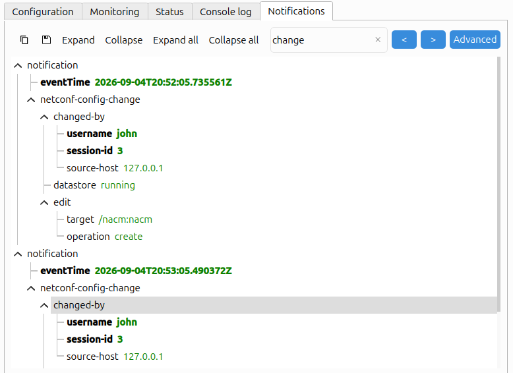This screenshot has height=373, width=513.
Task: Click Collapse all in the toolbar
Action: coord(233,40)
